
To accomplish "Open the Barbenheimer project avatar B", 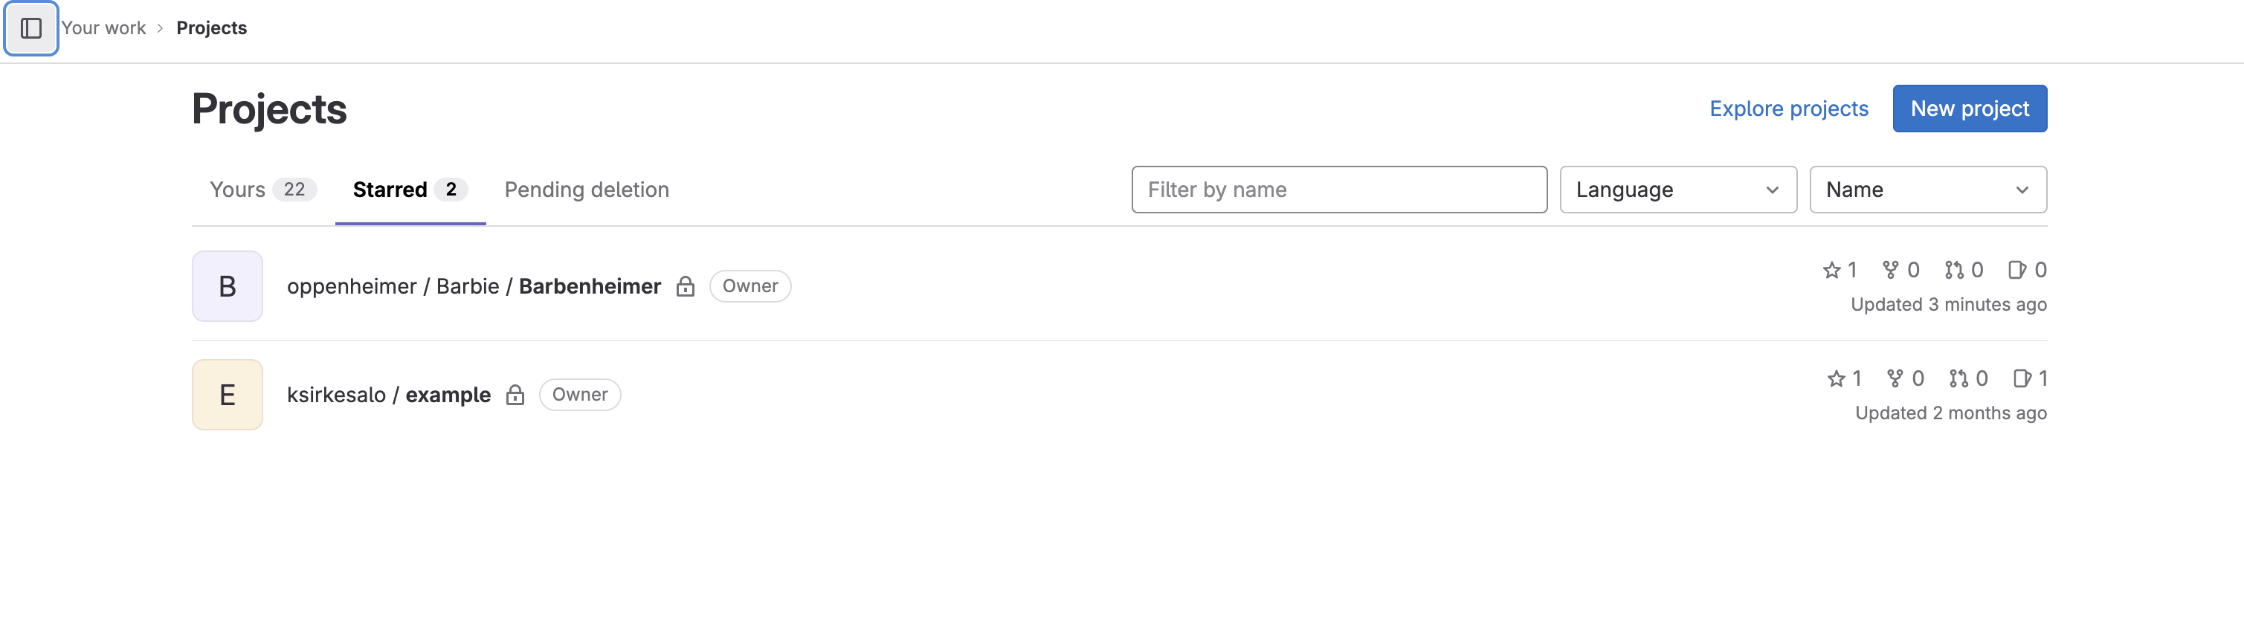I will coord(228,287).
